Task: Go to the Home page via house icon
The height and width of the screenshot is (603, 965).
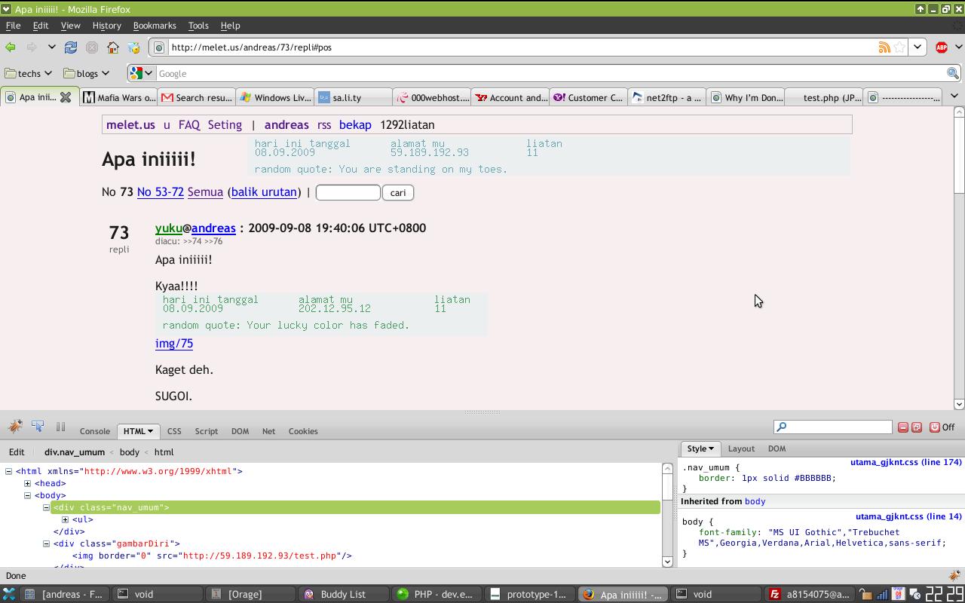Action: [x=113, y=47]
